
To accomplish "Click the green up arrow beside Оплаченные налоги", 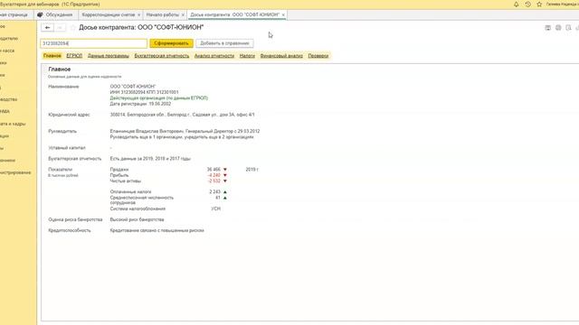I will click(225, 192).
